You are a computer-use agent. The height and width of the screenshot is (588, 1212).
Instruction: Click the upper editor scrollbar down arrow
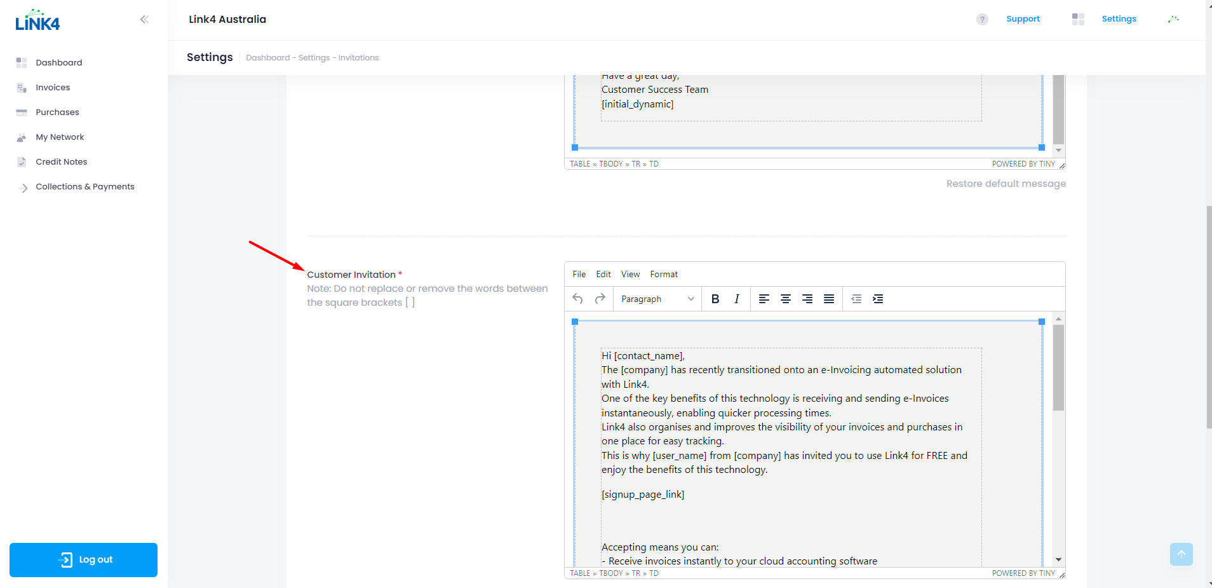1058,151
